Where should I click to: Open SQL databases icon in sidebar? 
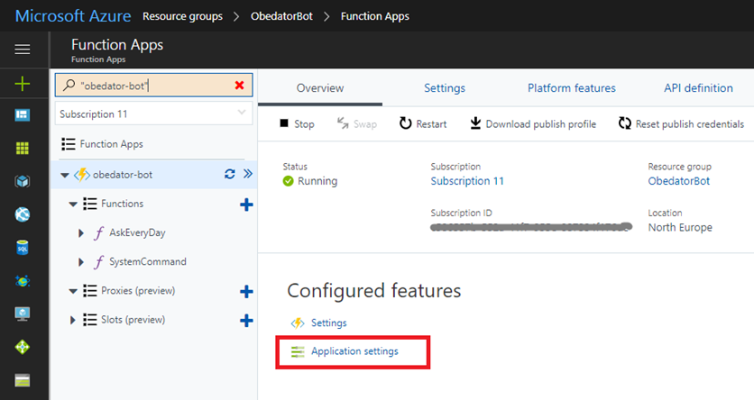(x=23, y=248)
